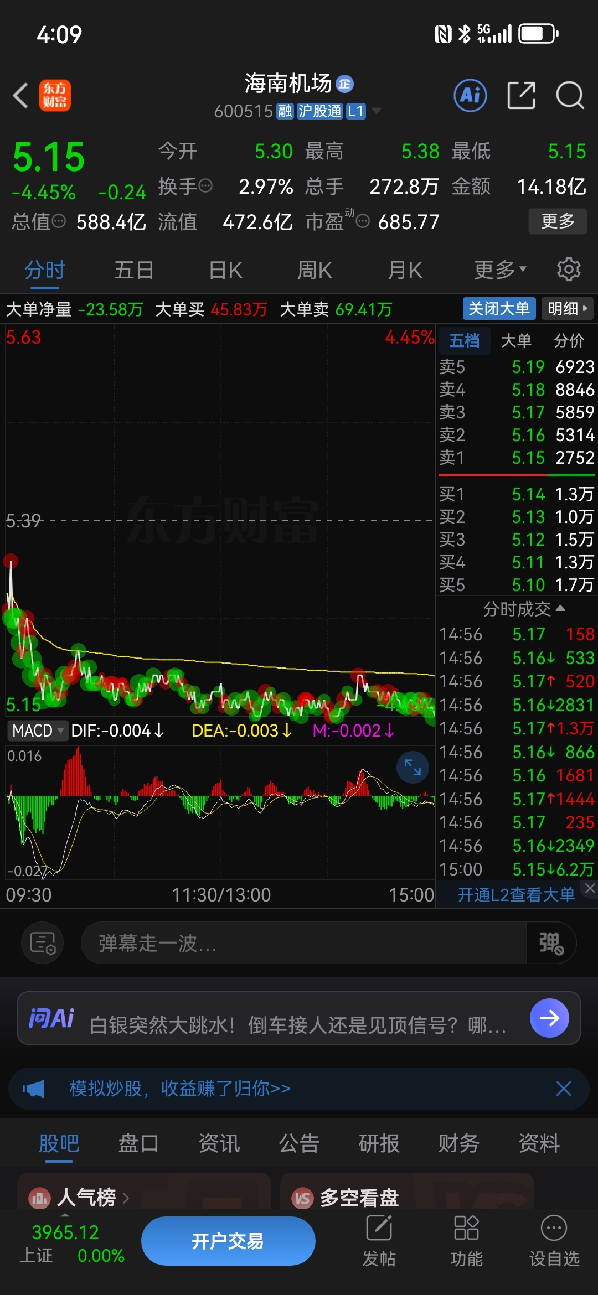Screen dimensions: 598x1295
Task: Select the 五档 order book tab
Action: tap(464, 340)
